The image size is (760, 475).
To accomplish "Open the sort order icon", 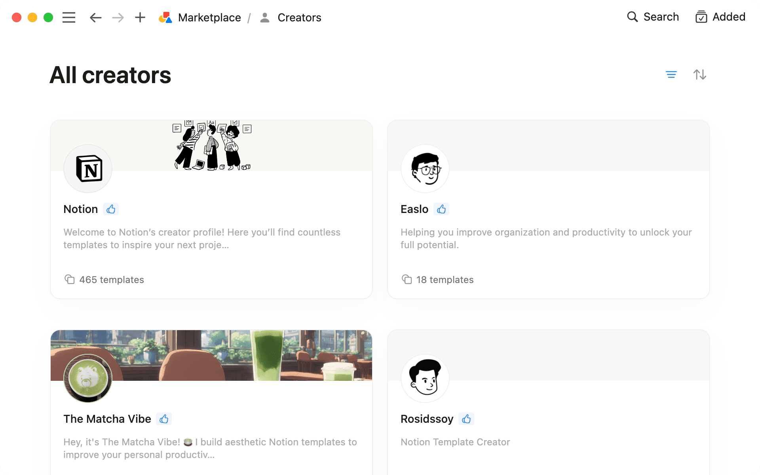I will tap(699, 74).
